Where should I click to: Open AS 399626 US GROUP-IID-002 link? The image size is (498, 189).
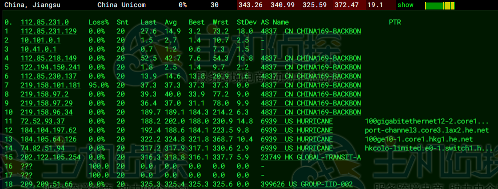(x=307, y=184)
